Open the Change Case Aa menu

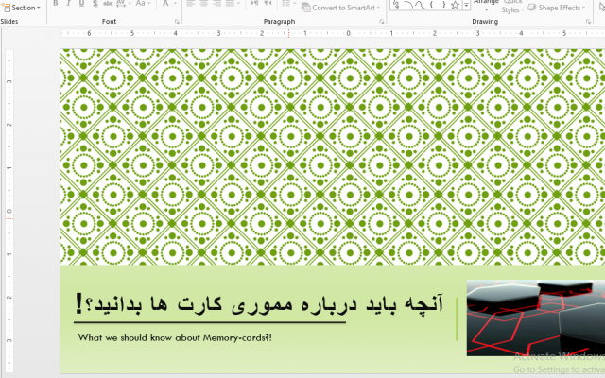point(143,4)
